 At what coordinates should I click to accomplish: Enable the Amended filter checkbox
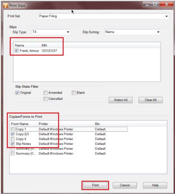pos(45,93)
